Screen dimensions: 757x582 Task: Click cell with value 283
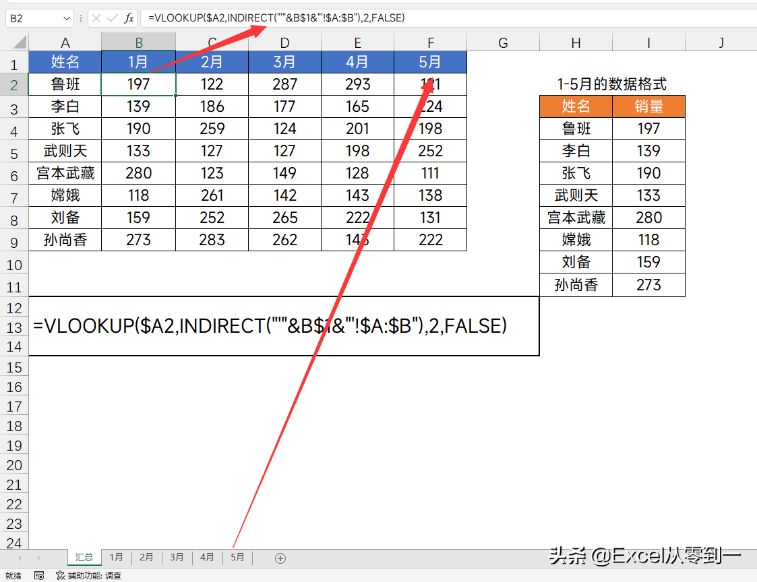coord(212,239)
